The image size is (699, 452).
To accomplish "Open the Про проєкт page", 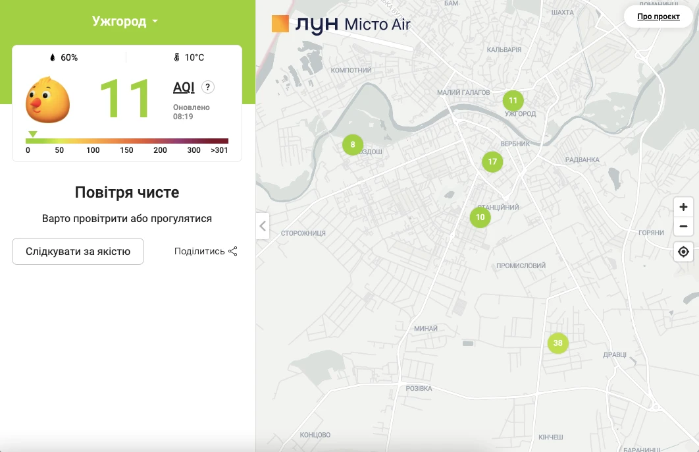I will pos(658,16).
